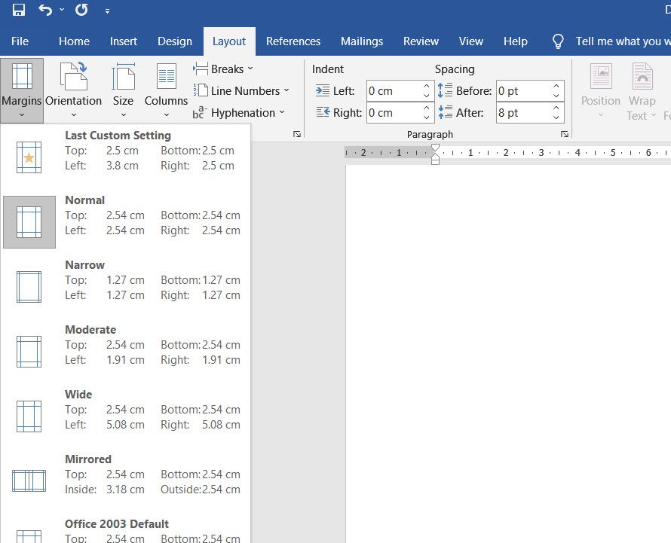671x543 pixels.
Task: Select the Layout tab
Action: pos(229,41)
